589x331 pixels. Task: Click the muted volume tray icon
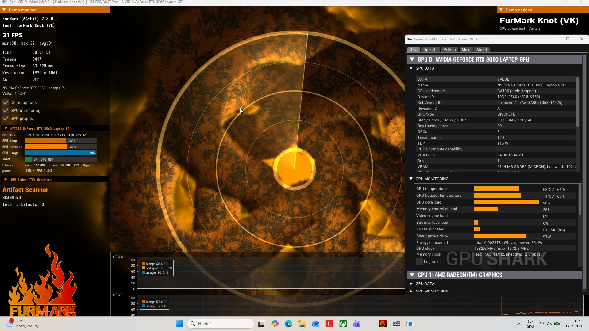(549, 324)
